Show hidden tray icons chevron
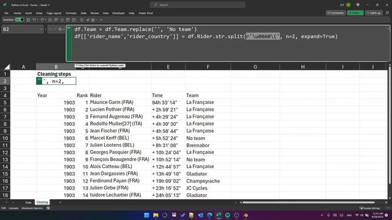This screenshot has height=220, width=392. [x=322, y=215]
